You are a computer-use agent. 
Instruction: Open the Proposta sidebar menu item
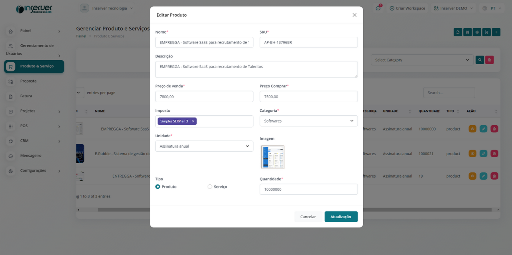pyautogui.click(x=28, y=81)
